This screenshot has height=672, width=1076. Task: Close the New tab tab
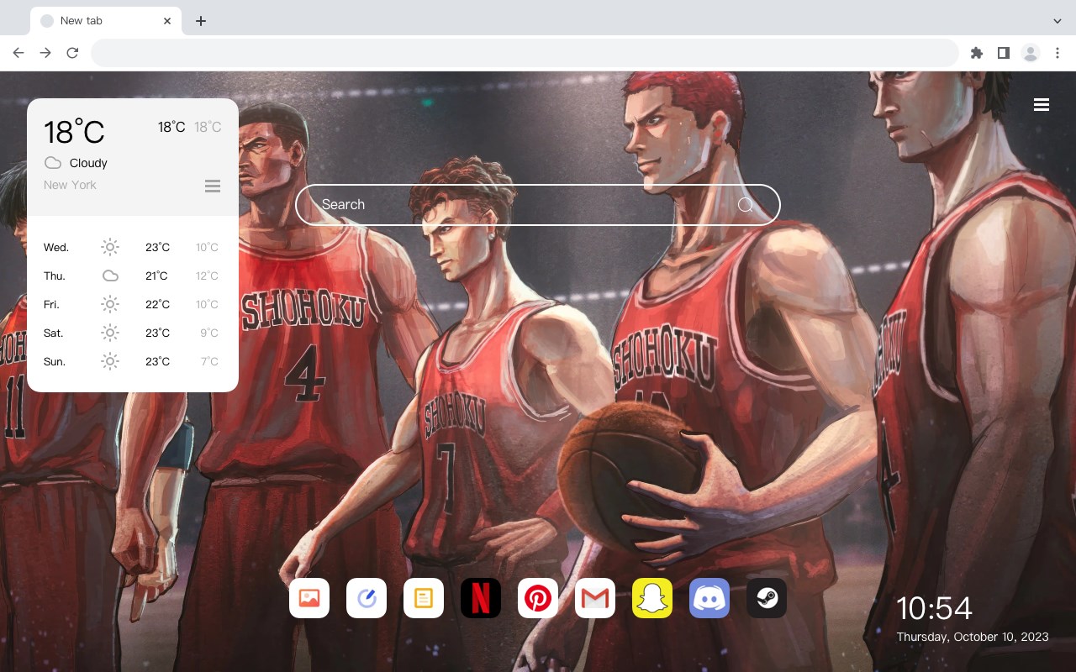click(x=168, y=21)
